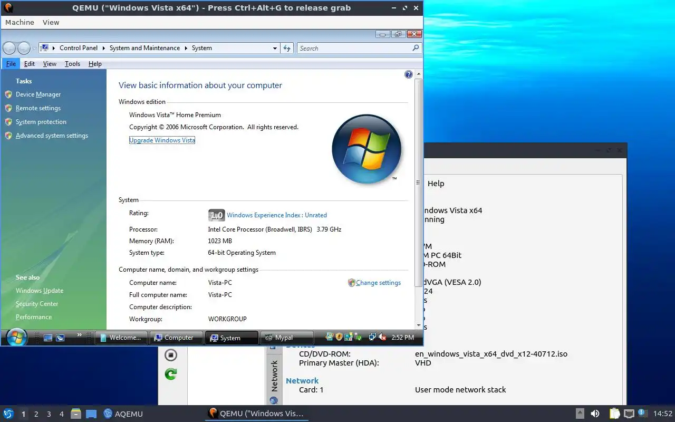This screenshot has height=422, width=675.
Task: Click the 1.0 rating badge icon
Action: 216,215
